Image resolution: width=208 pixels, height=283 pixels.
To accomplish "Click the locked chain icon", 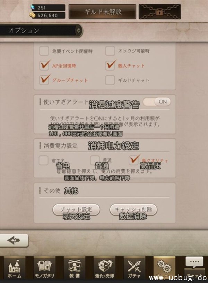I will [x=160, y=12].
